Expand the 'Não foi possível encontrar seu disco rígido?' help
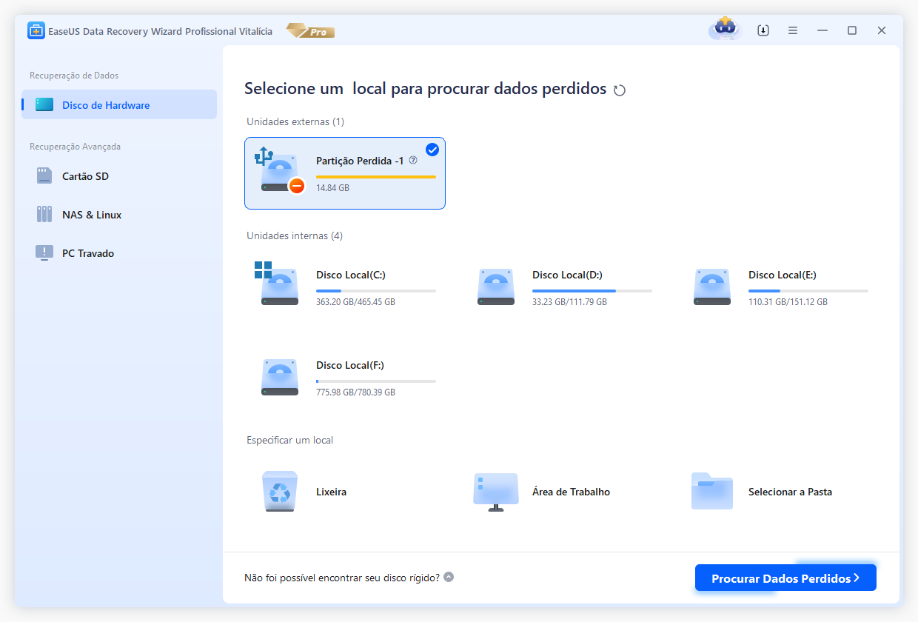Image resolution: width=918 pixels, height=622 pixels. 448,576
